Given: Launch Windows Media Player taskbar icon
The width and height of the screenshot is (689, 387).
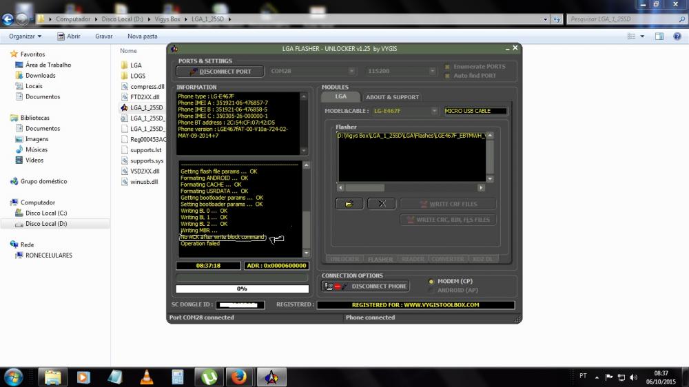Looking at the screenshot, I should [83, 377].
